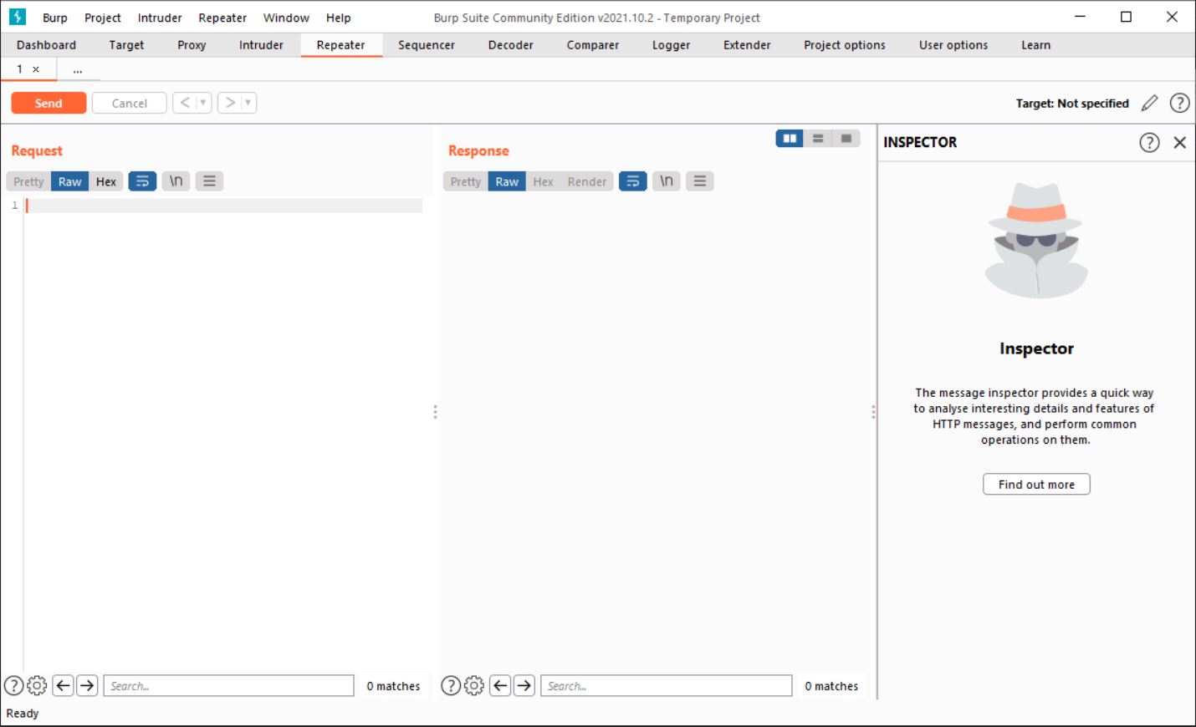Open Inspector help icon
1196x727 pixels.
tap(1150, 142)
